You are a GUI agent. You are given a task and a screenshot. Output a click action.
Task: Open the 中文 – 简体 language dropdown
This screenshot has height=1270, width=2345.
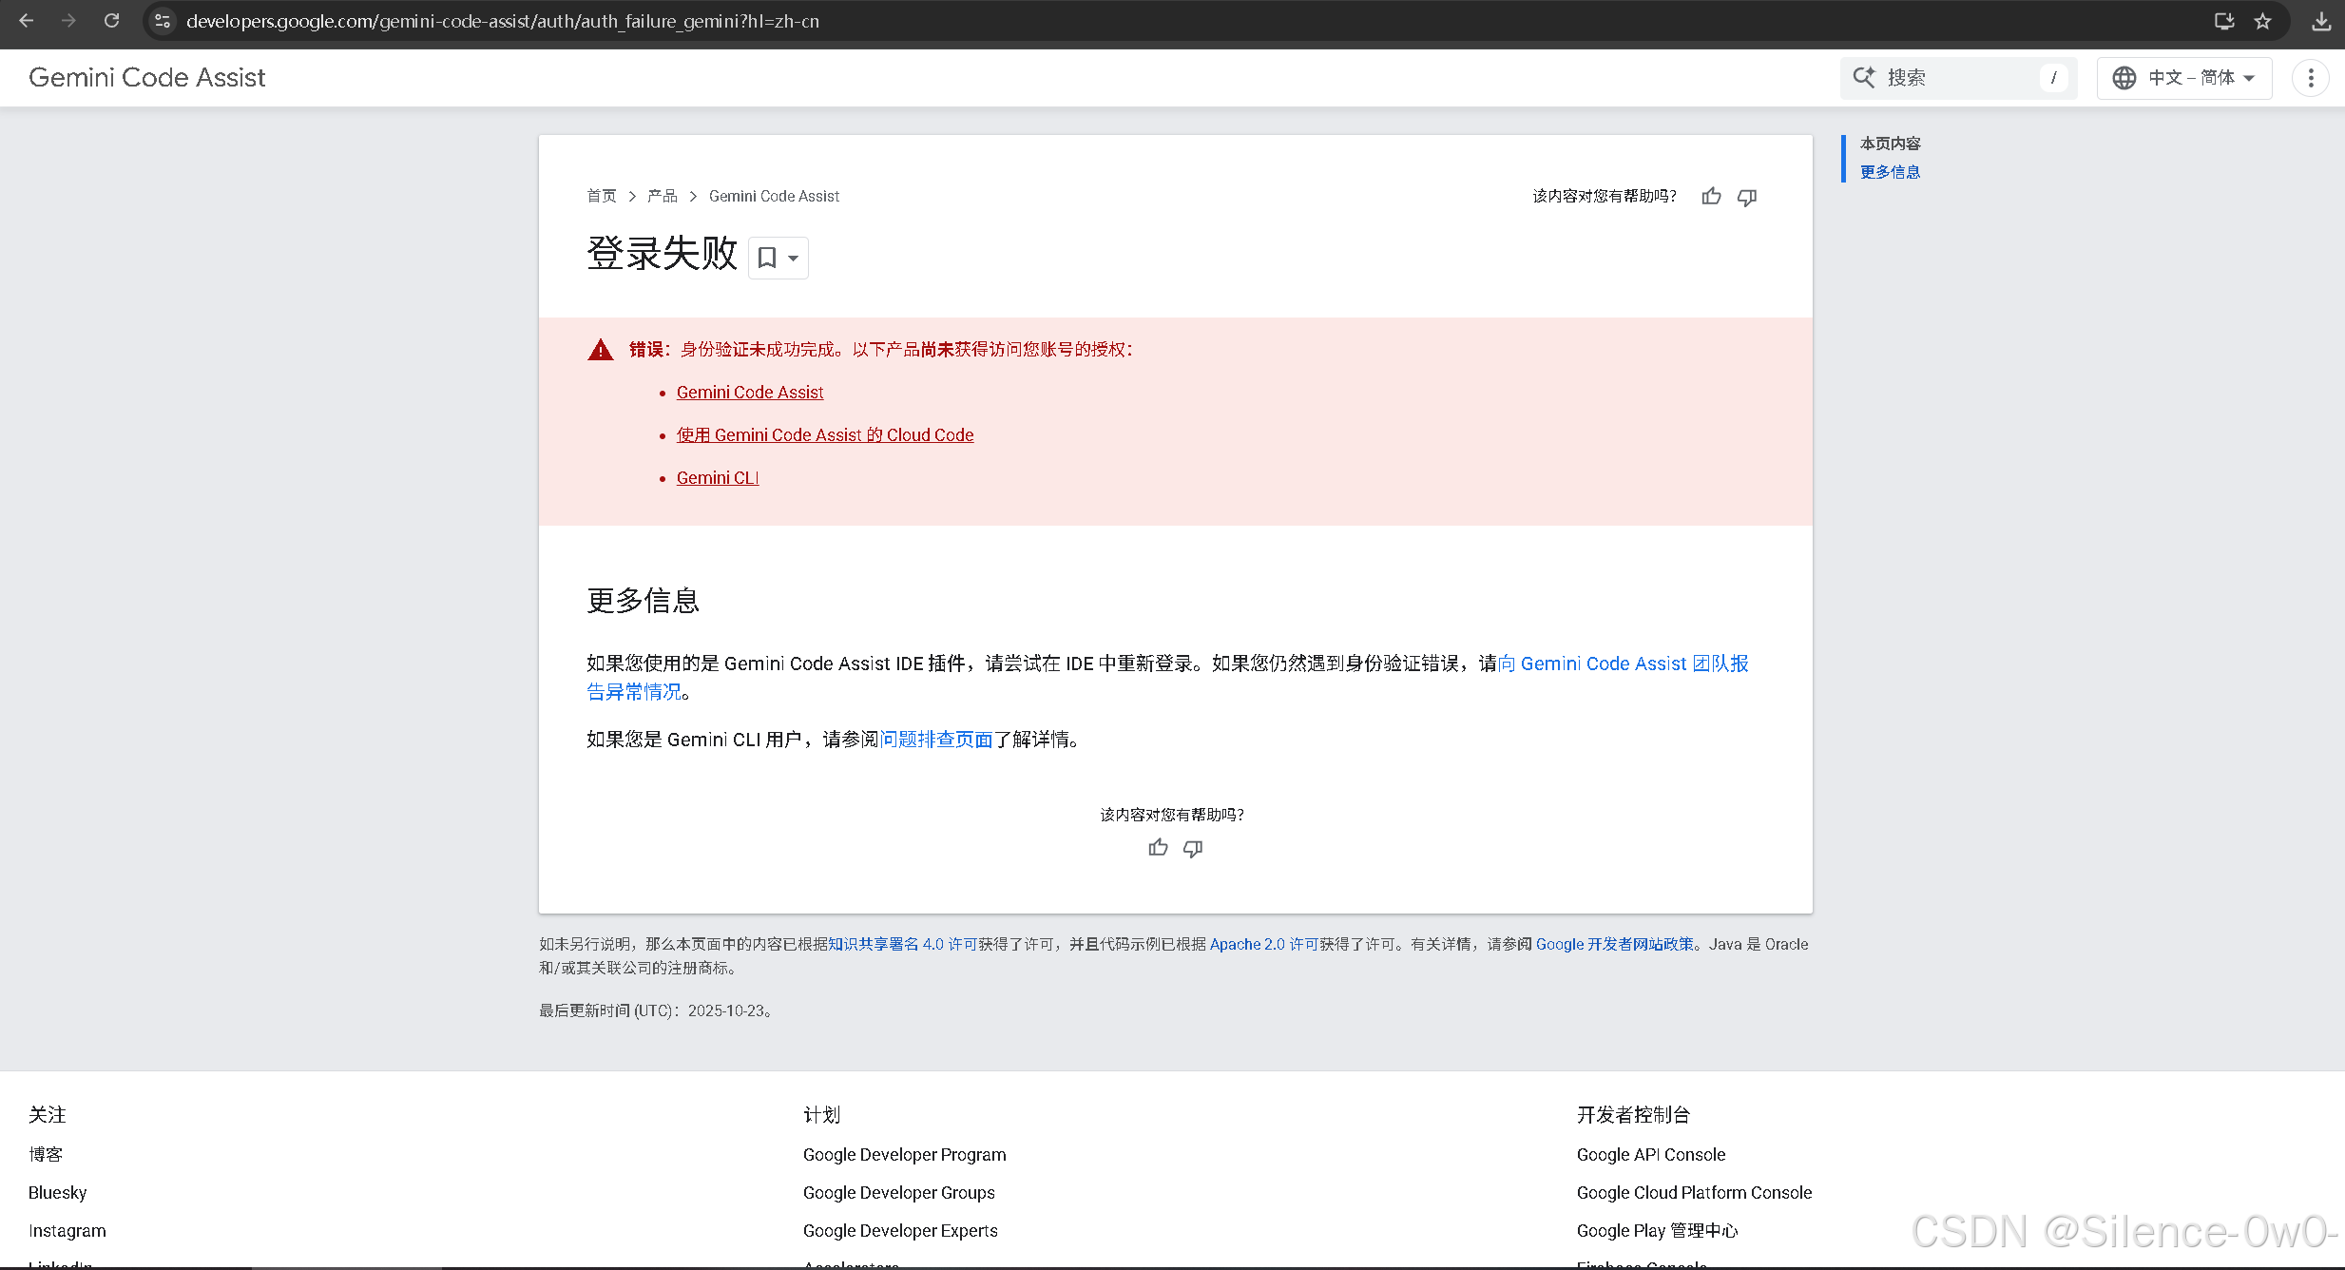click(2184, 78)
